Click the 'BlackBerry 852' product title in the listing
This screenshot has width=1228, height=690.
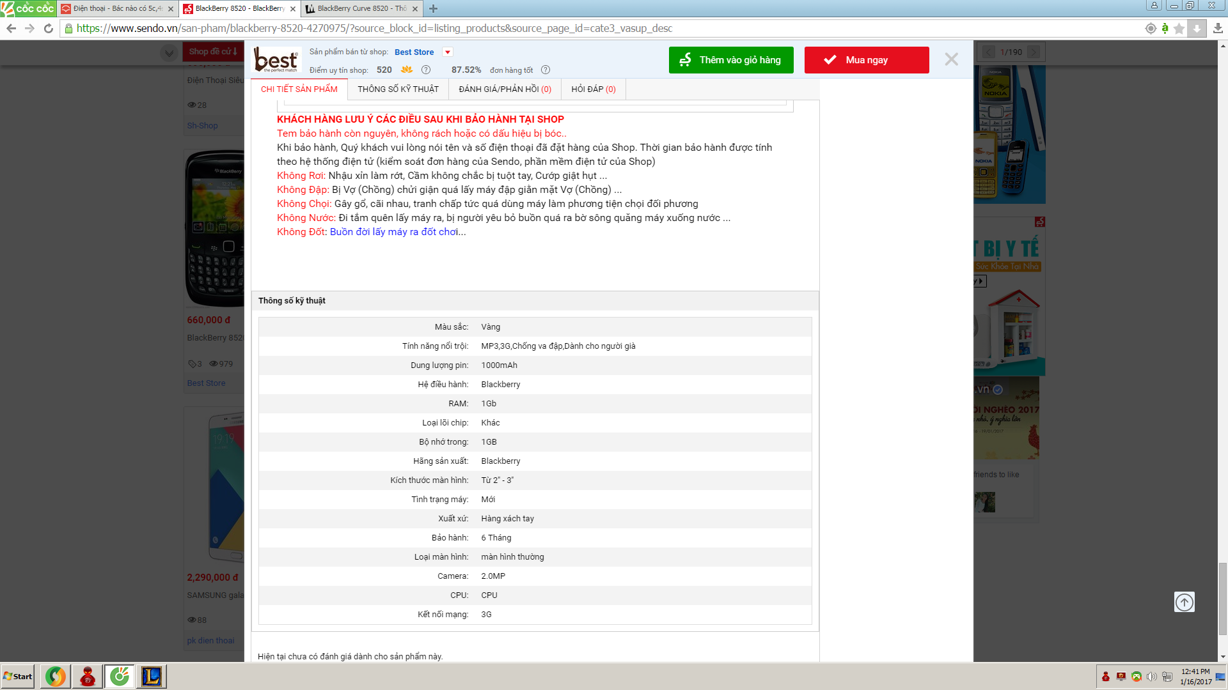216,337
